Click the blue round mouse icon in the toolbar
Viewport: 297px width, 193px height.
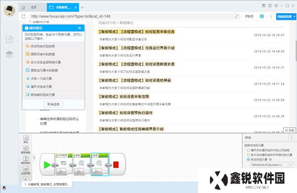262,16
